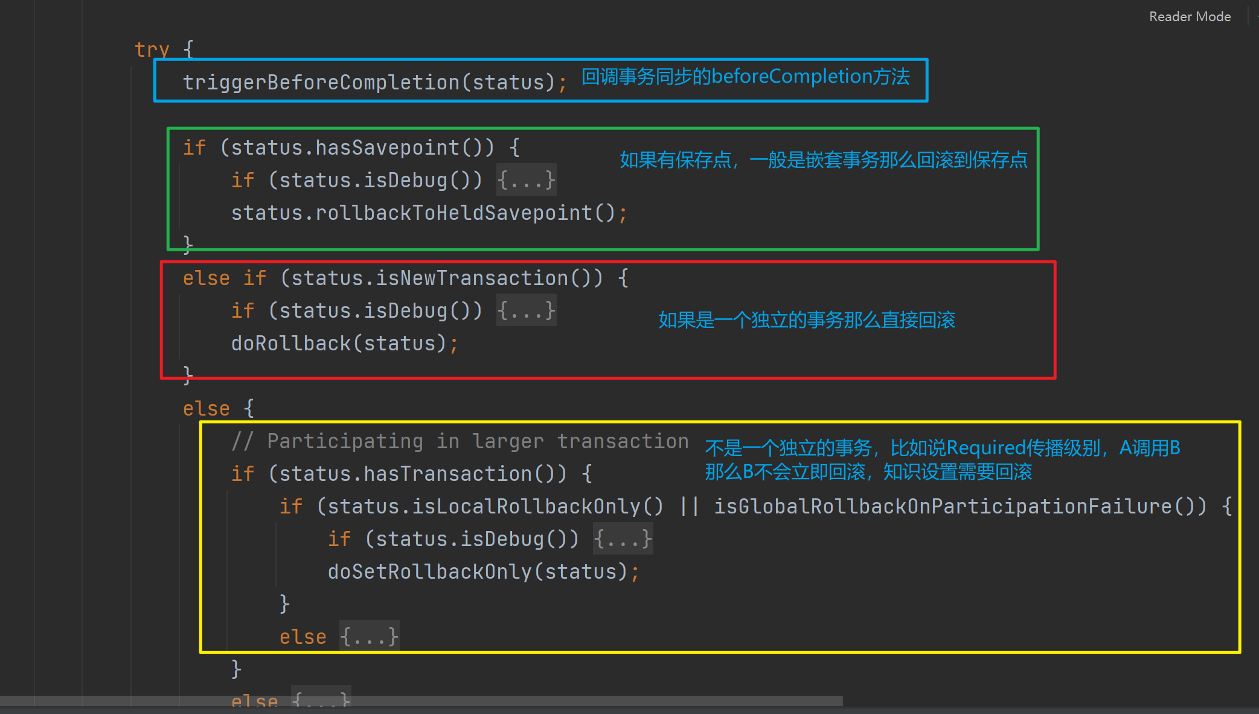Click the horizontal scrollbar at editor bottom
Image resolution: width=1259 pixels, height=714 pixels.
click(421, 701)
